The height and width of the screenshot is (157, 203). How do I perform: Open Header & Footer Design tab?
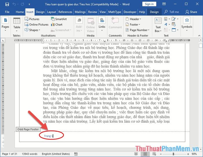point(154,12)
